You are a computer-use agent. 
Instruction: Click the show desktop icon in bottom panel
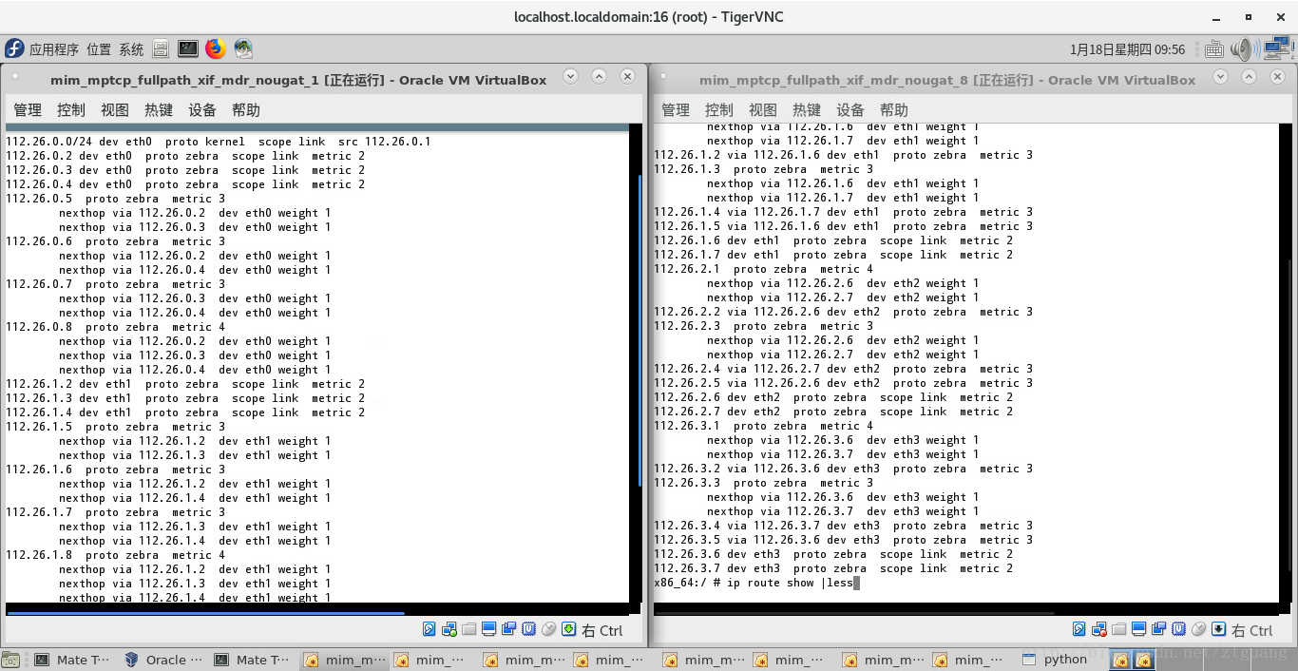(10, 659)
